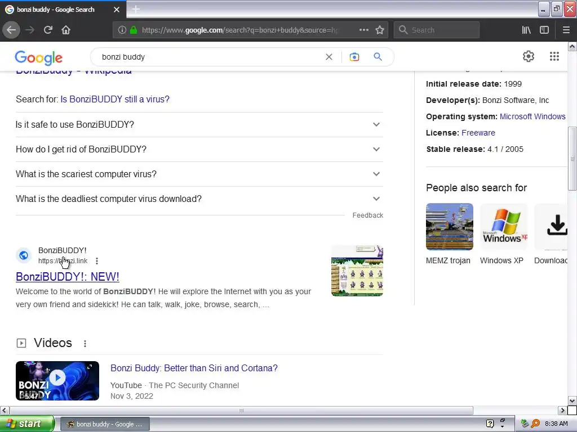The image size is (577, 432).
Task: Click the horizontal scrollbar left arrow
Action: (5, 410)
